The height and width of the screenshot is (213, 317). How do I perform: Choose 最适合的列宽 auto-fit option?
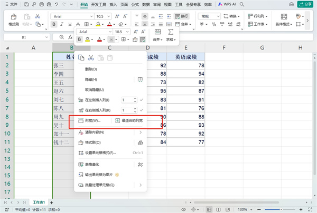click(132, 121)
